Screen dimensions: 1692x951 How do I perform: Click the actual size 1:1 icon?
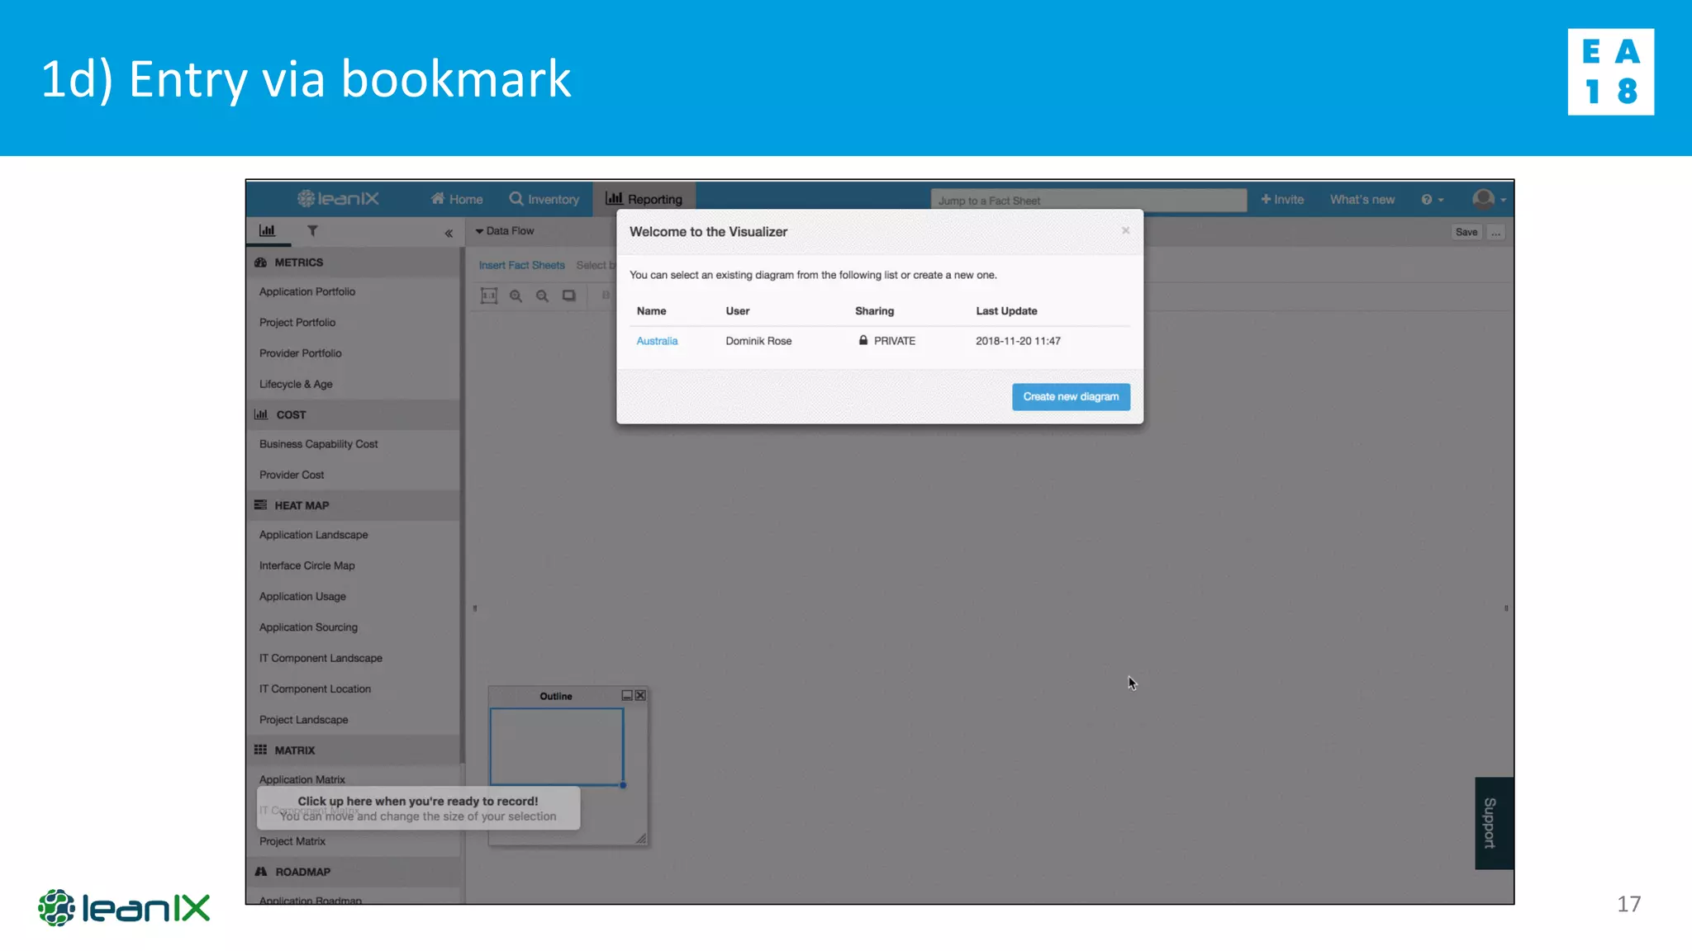(489, 296)
